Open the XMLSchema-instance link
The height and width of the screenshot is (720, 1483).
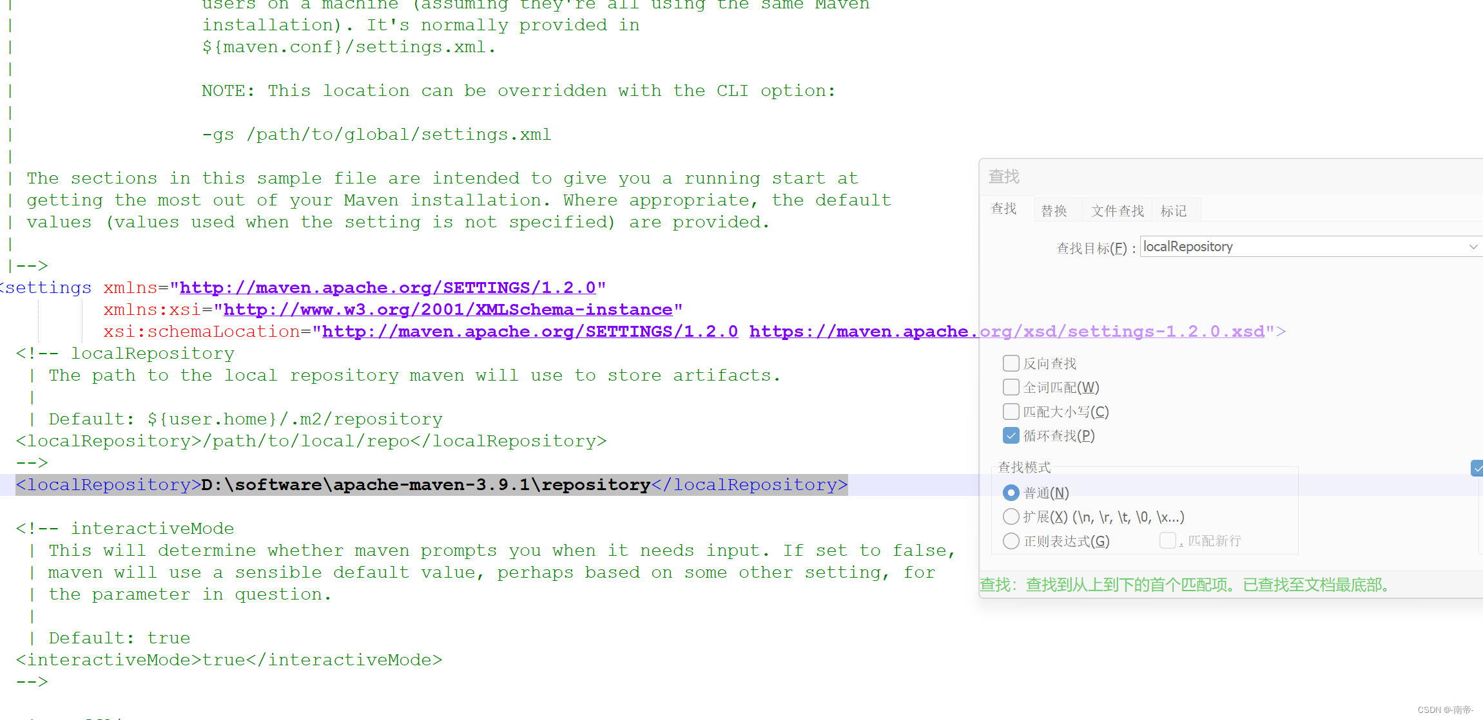(x=448, y=310)
